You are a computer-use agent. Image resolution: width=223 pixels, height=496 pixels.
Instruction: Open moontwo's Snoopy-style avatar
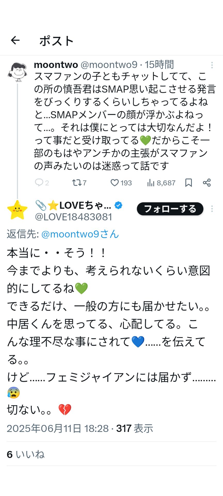pyautogui.click(x=17, y=72)
